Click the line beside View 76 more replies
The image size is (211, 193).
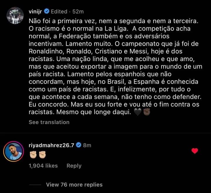35,185
